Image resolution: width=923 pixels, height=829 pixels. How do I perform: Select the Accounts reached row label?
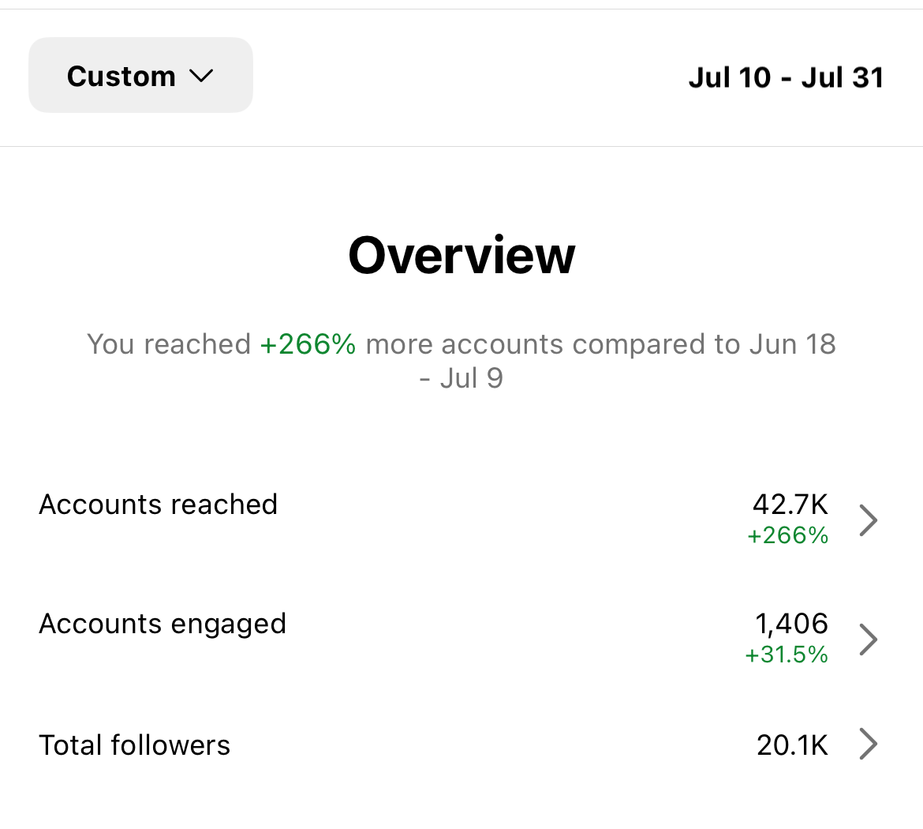(x=158, y=505)
